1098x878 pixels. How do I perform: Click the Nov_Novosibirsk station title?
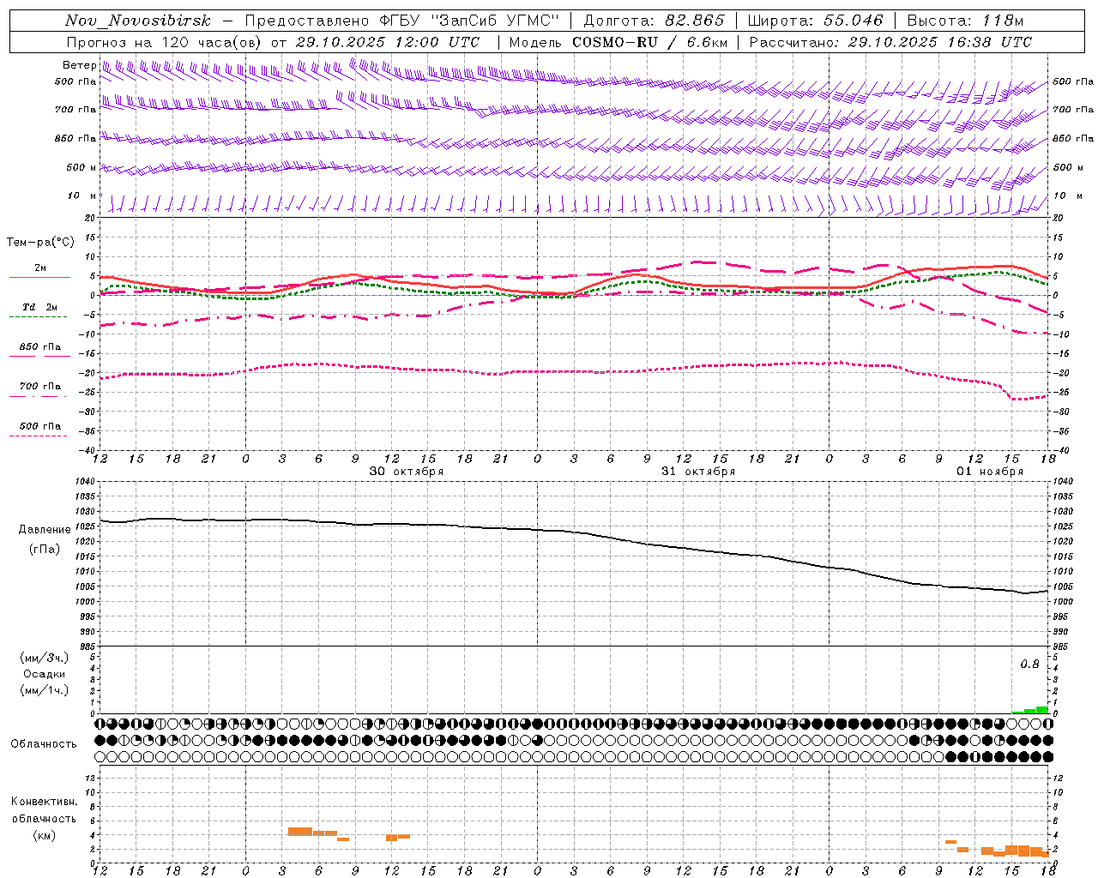tap(137, 21)
